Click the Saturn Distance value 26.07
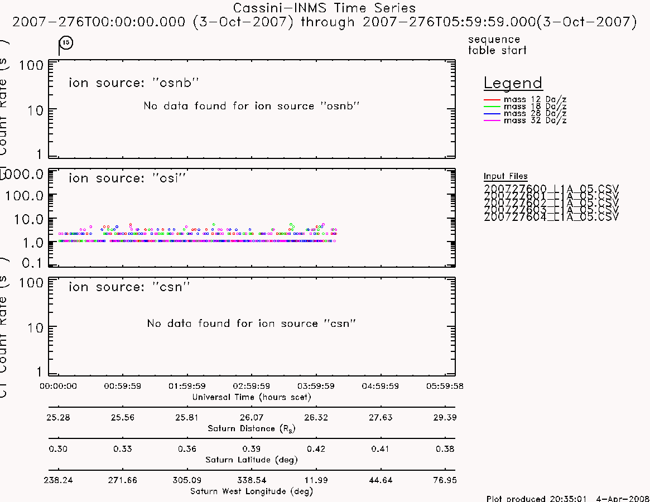 (251, 417)
